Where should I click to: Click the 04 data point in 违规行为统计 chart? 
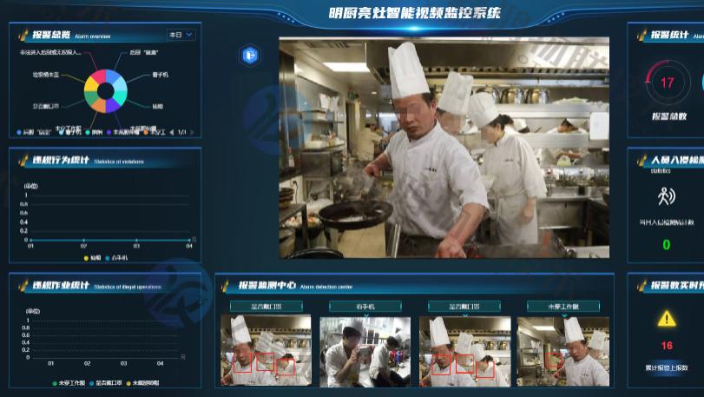(x=189, y=241)
